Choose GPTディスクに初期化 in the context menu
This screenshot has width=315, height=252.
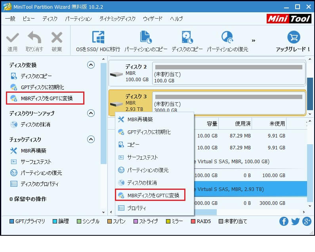click(x=155, y=132)
